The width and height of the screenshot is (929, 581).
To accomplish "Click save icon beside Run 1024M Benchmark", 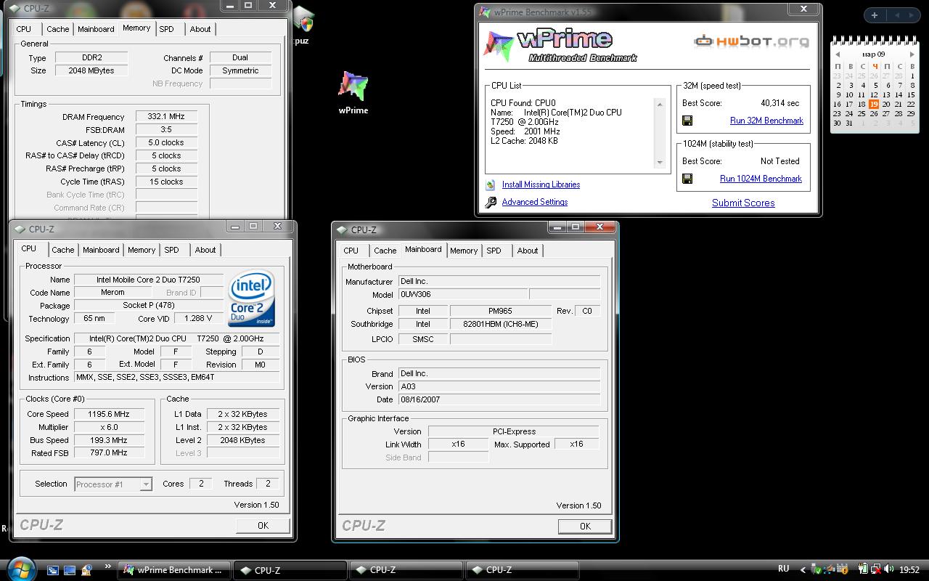I will coord(687,179).
